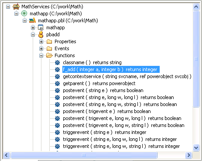Select the mathapp application label
This screenshot has height=161, width=202.
pyautogui.click(x=55, y=27)
